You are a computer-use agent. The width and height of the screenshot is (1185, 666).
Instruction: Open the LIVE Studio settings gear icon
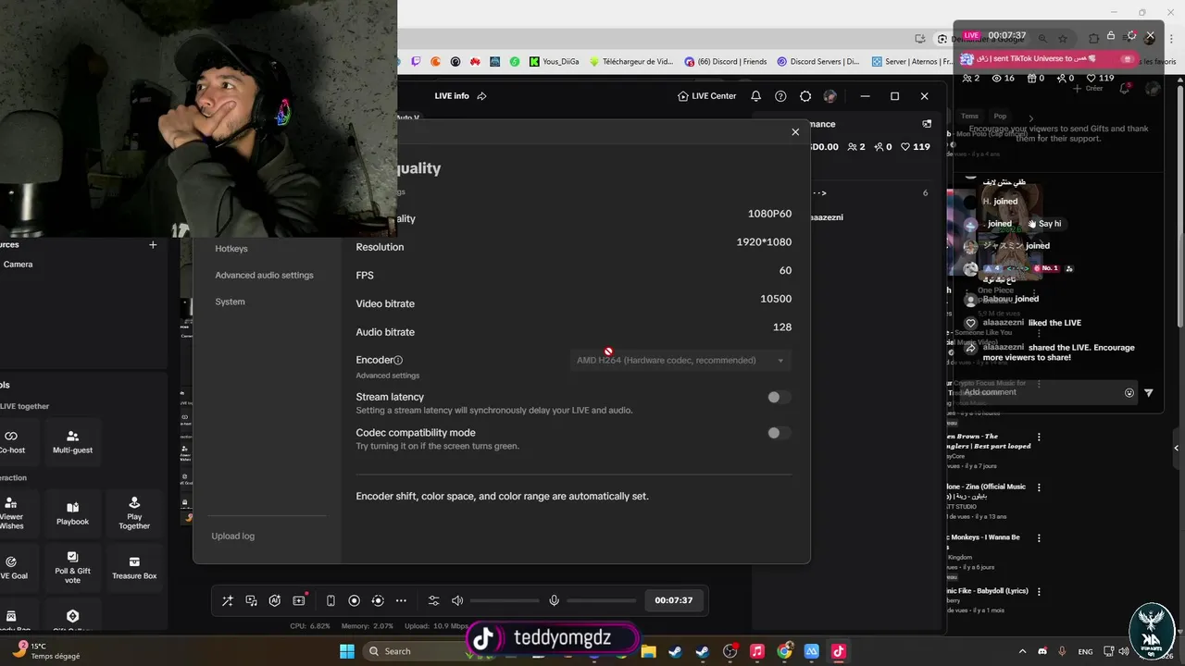(x=805, y=96)
